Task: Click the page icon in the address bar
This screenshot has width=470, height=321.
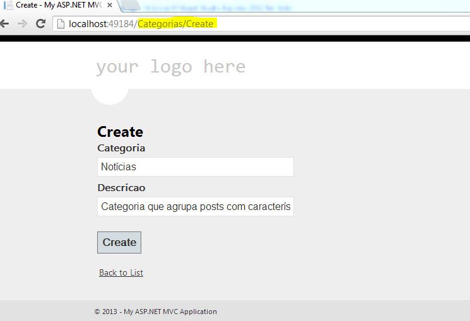Action: coord(61,24)
